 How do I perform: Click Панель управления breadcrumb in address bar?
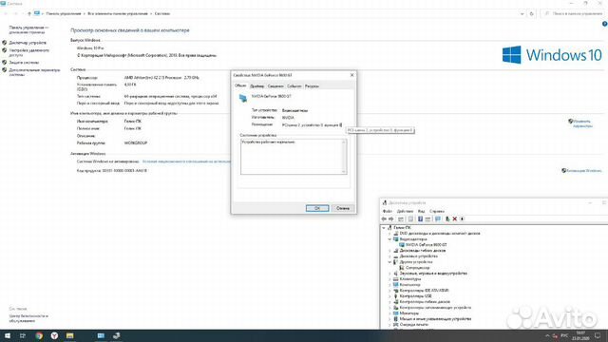pyautogui.click(x=64, y=13)
